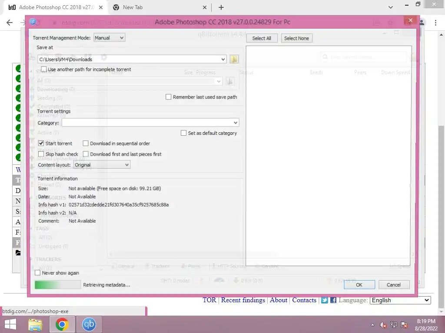Click the Cancel button
The image size is (445, 333).
(x=394, y=285)
